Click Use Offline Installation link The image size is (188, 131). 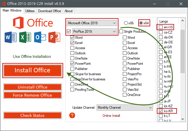point(32,56)
